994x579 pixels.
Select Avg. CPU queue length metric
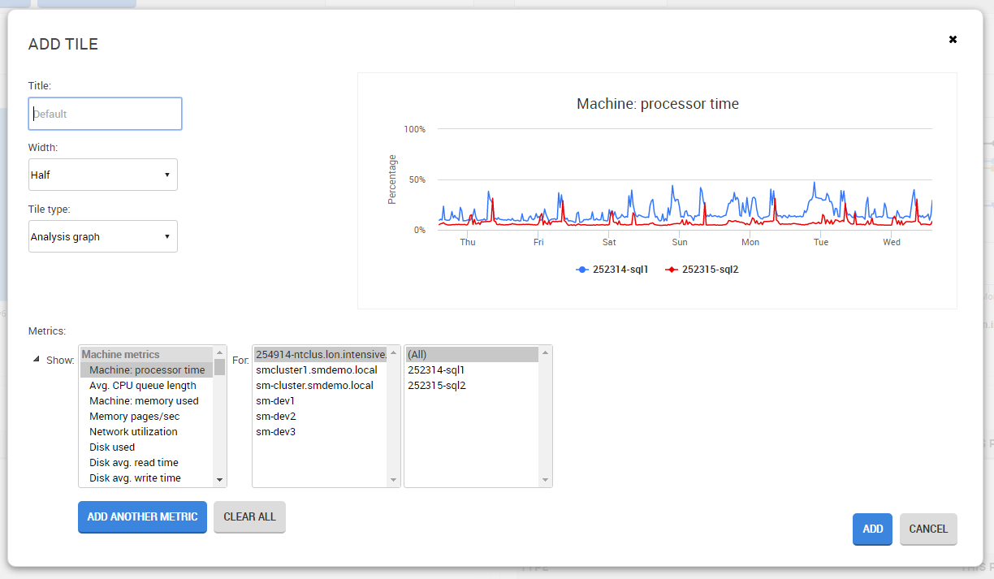[142, 386]
